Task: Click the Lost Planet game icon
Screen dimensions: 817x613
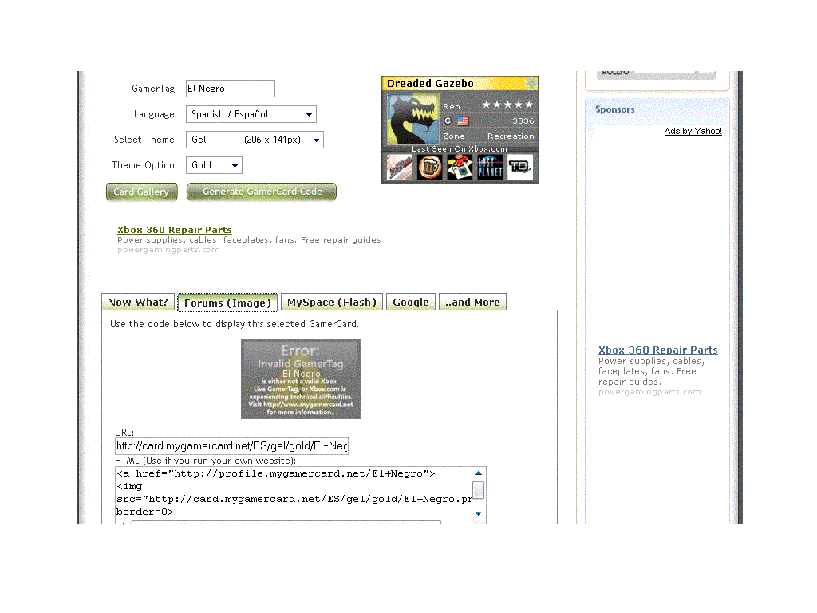Action: [x=491, y=168]
